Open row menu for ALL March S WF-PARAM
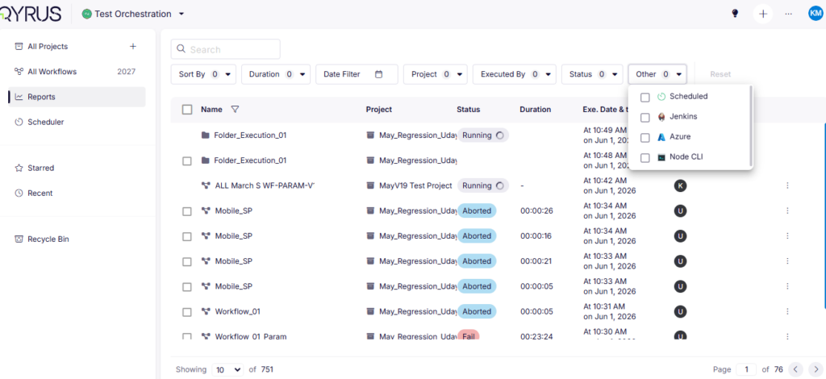 click(x=787, y=185)
